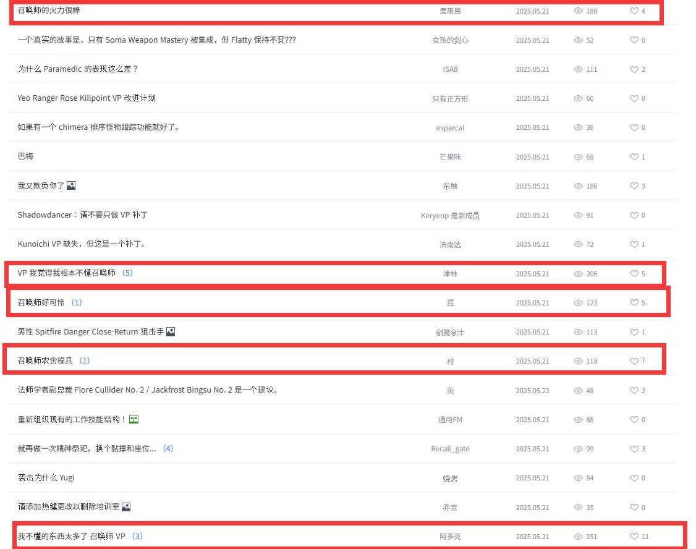Click the green icon beside '重新组织现有的工作技能结构！'

tap(134, 419)
